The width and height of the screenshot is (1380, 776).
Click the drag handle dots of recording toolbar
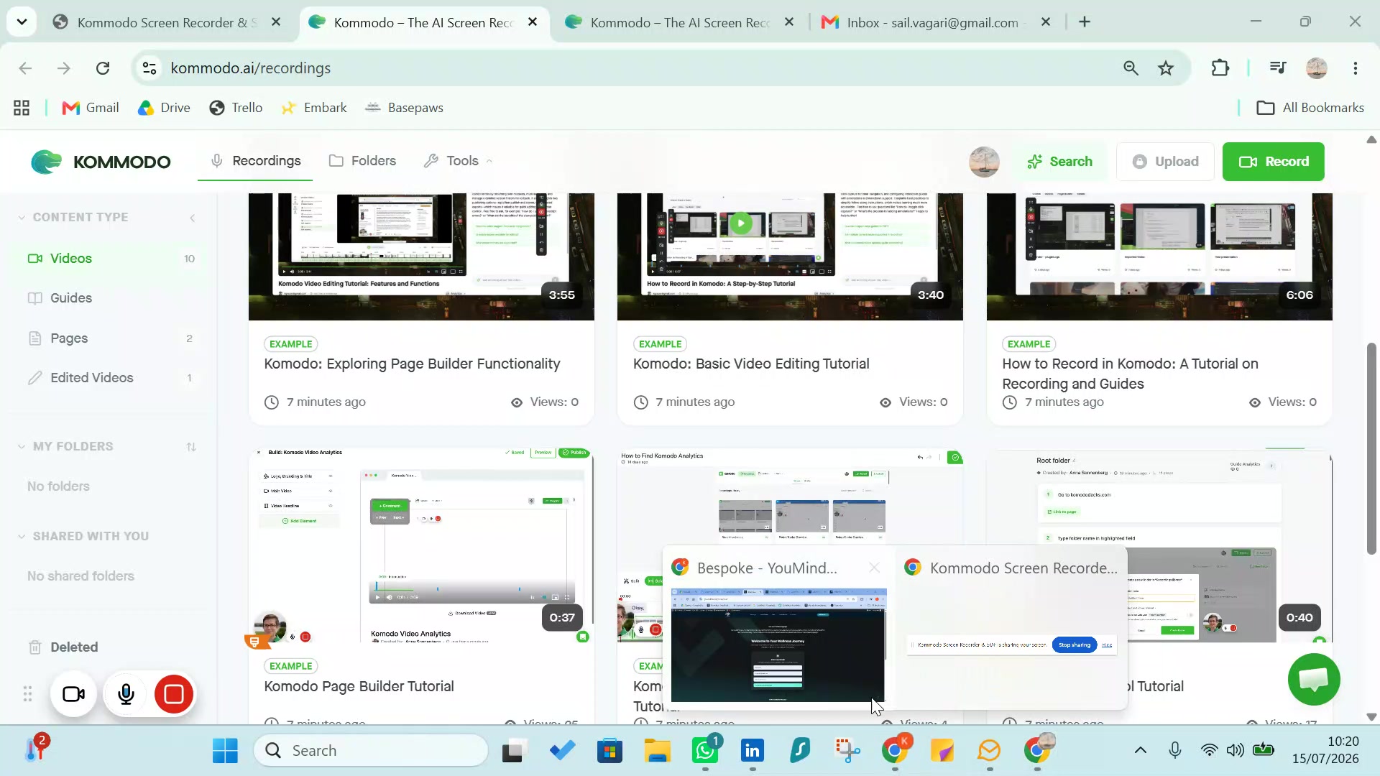27,694
